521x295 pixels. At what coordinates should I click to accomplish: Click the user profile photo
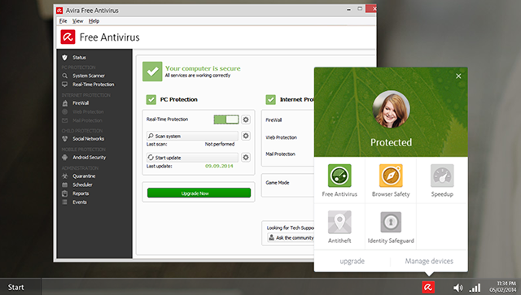391,109
